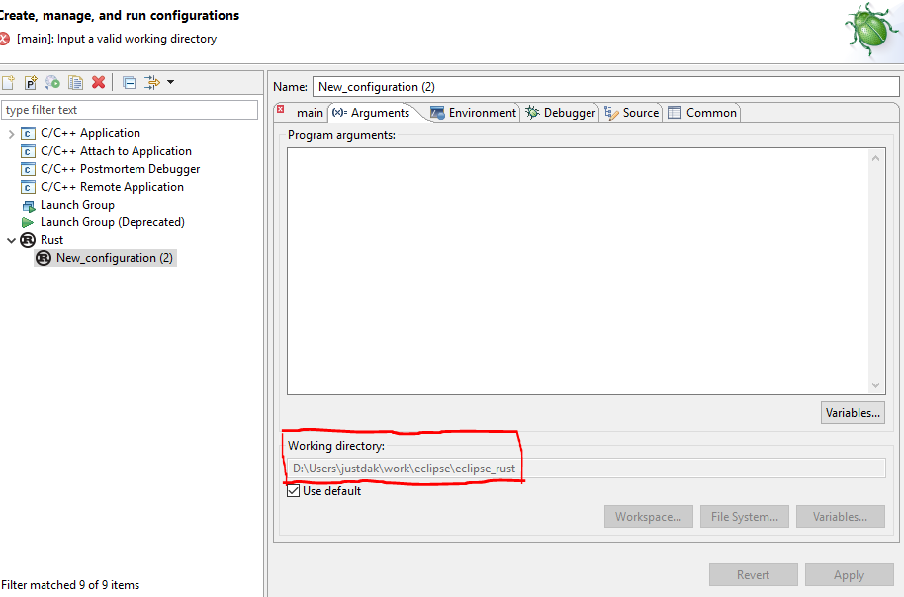904x597 pixels.
Task: Collapse all items in the configurations tree
Action: click(129, 82)
